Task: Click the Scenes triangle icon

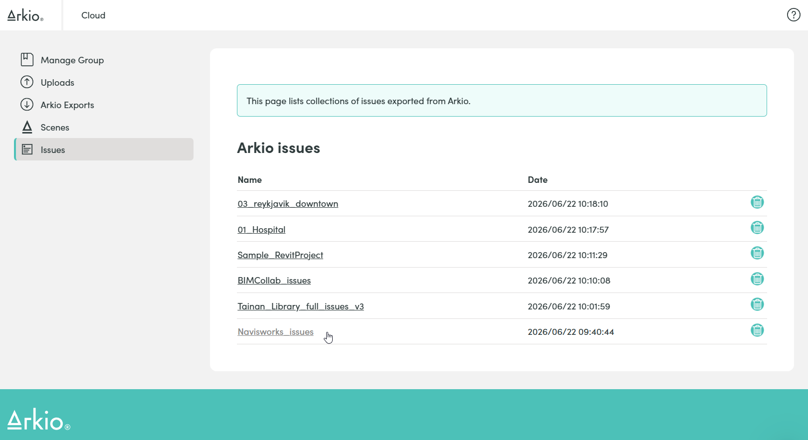Action: point(27,127)
